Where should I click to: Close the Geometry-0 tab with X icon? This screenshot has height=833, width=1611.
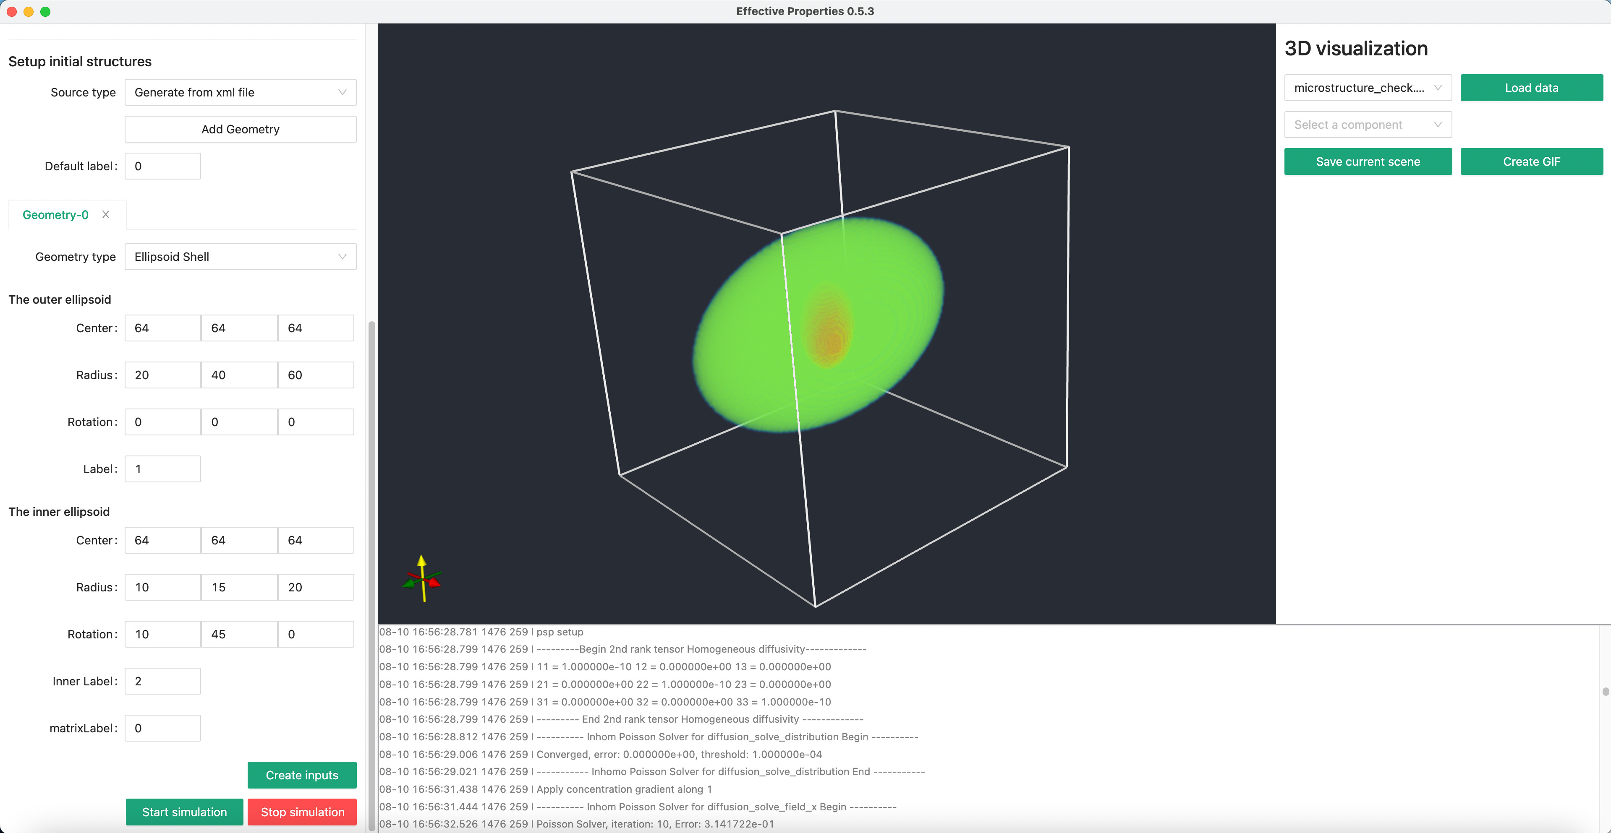point(106,214)
